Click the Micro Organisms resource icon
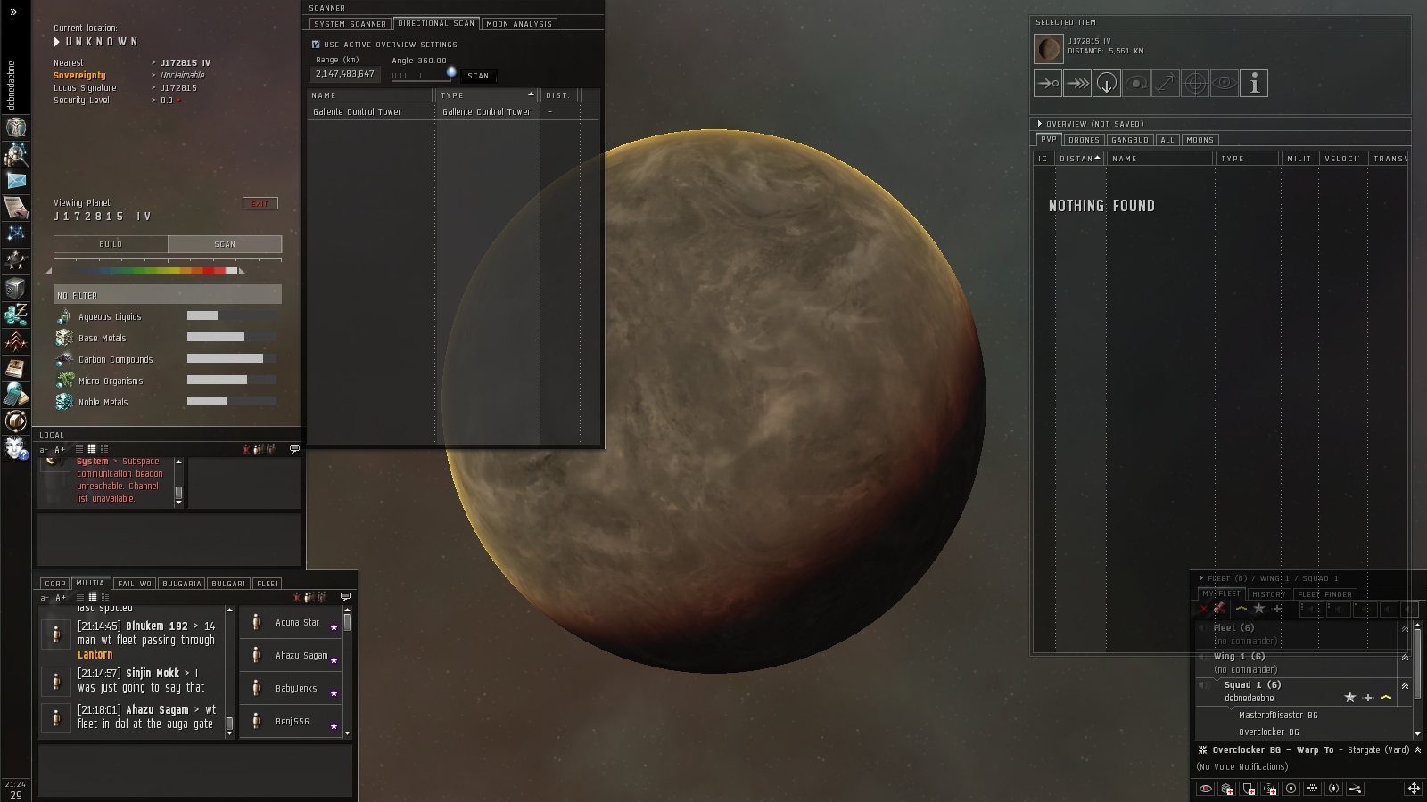This screenshot has width=1427, height=802. [63, 381]
